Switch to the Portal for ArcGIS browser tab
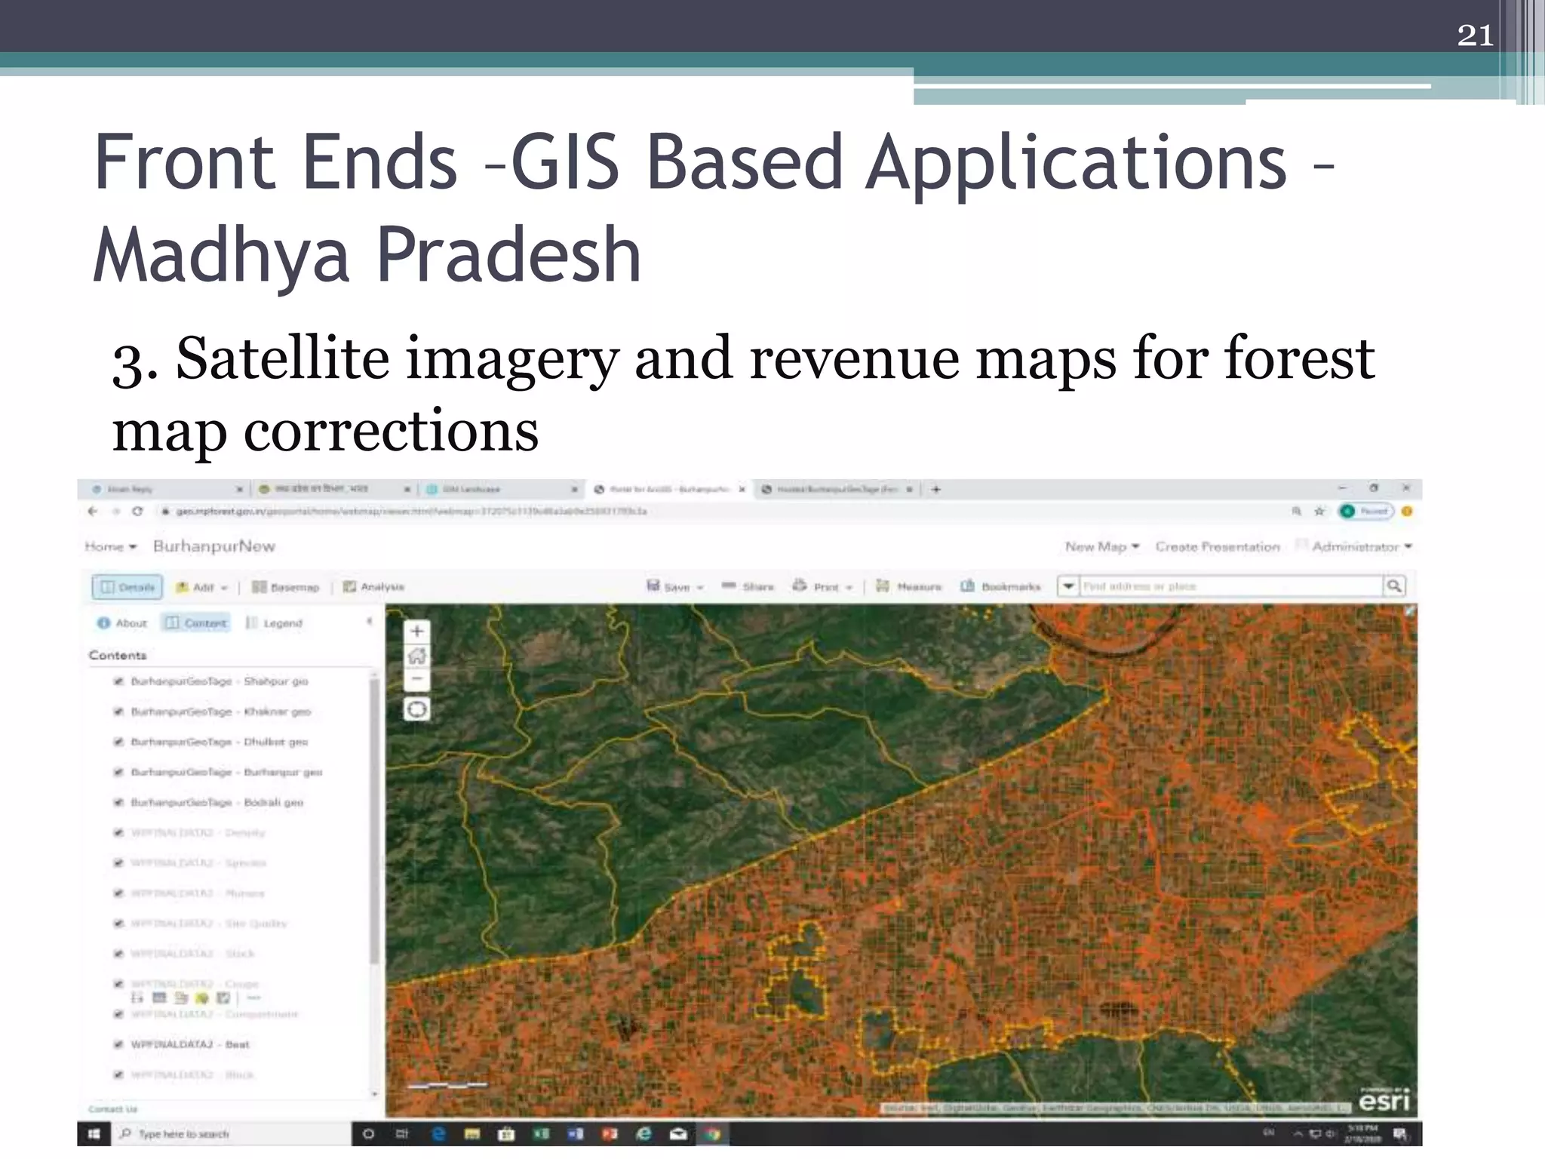 (x=668, y=489)
